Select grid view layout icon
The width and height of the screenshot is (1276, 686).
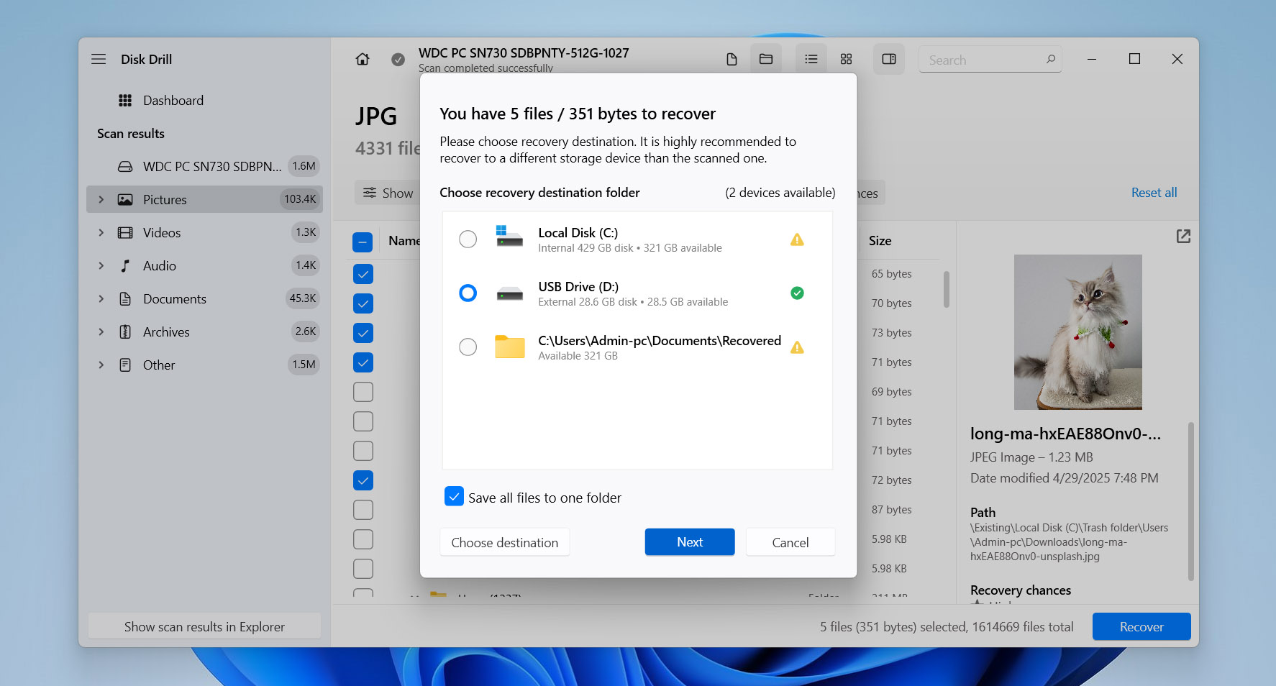click(x=846, y=59)
